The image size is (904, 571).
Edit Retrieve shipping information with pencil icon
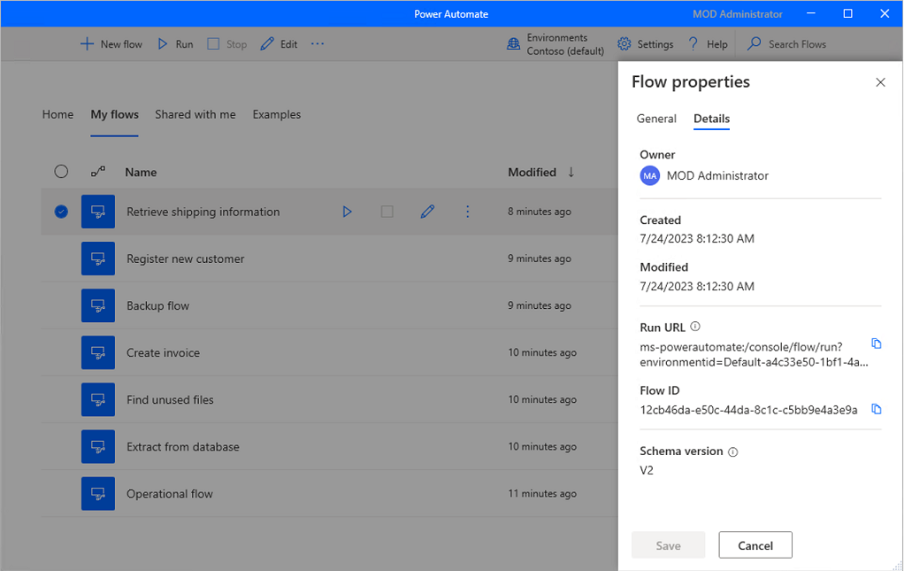tap(427, 212)
